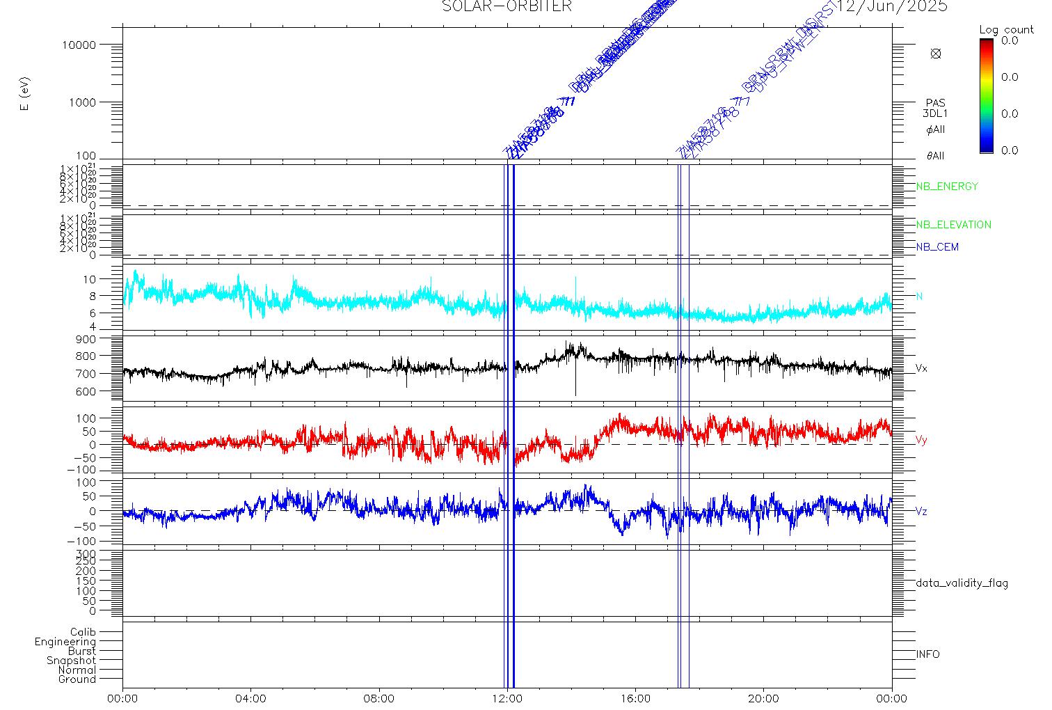The width and height of the screenshot is (1052, 710).
Task: Click the thick blue event marker after 12:00
Action: pyautogui.click(x=513, y=425)
